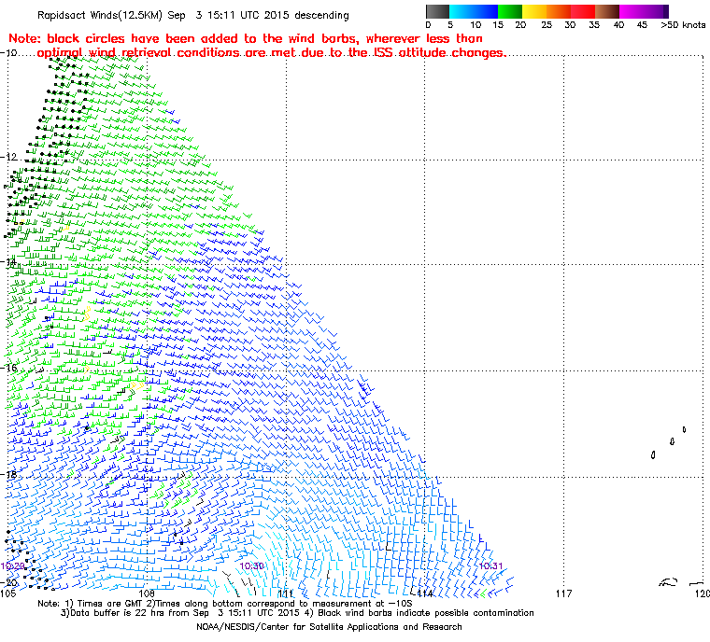Click the '-18' latitude axis label
Image resolution: width=710 pixels, height=642 pixels.
click(x=9, y=475)
